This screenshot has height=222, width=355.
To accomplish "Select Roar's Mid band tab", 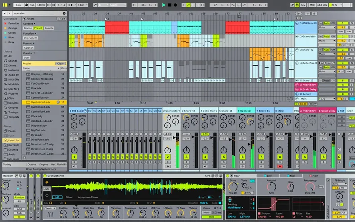I will 291,176.
